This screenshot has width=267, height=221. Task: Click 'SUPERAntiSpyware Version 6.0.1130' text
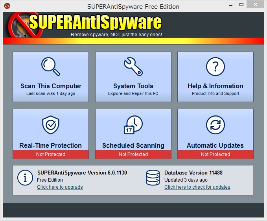(82, 173)
